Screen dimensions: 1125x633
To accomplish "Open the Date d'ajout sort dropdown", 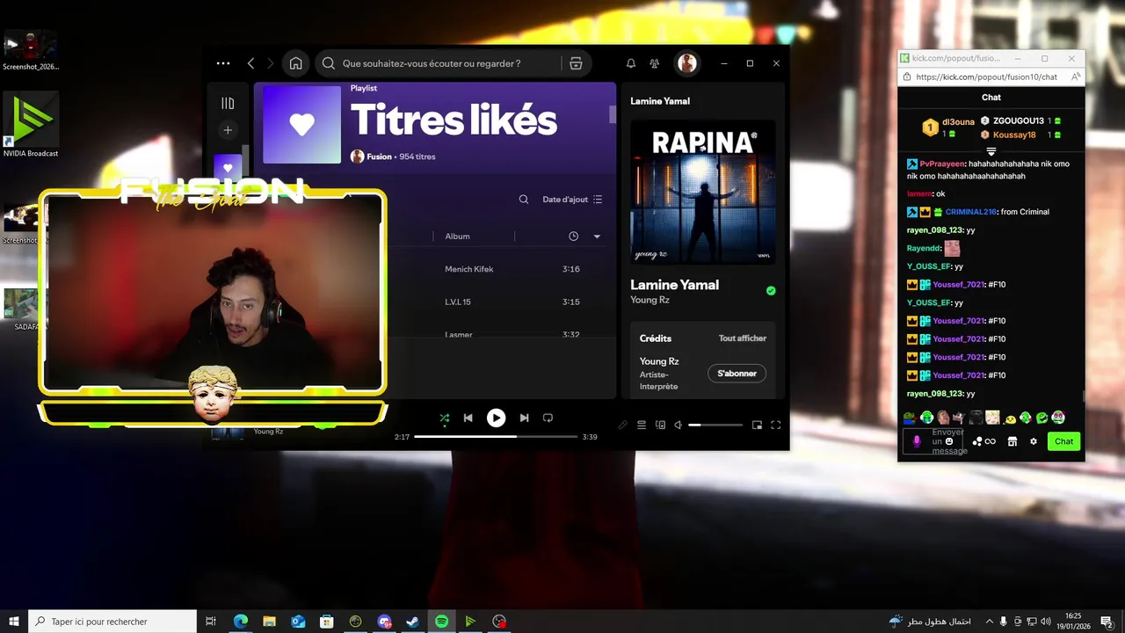I will [x=572, y=200].
